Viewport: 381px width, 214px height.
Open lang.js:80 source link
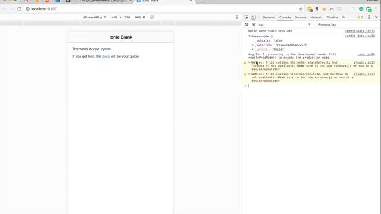pos(366,54)
